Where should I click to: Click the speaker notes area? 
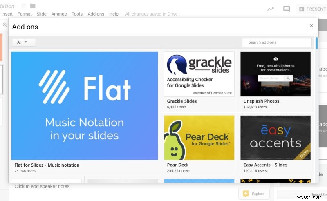coord(42,186)
